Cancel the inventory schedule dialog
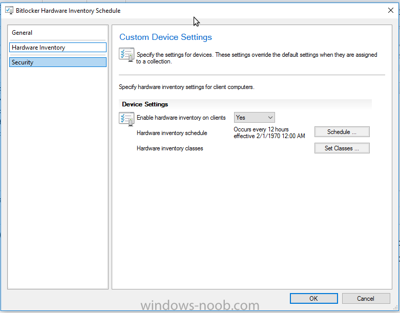 click(366, 299)
